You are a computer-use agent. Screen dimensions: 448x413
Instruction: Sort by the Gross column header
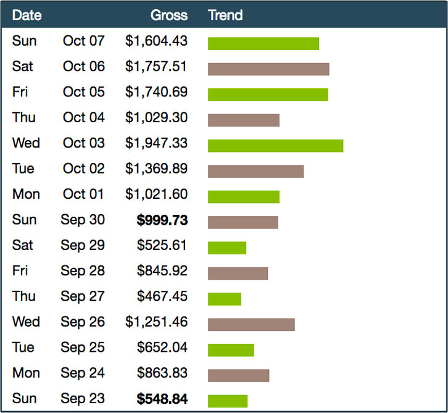click(x=169, y=15)
